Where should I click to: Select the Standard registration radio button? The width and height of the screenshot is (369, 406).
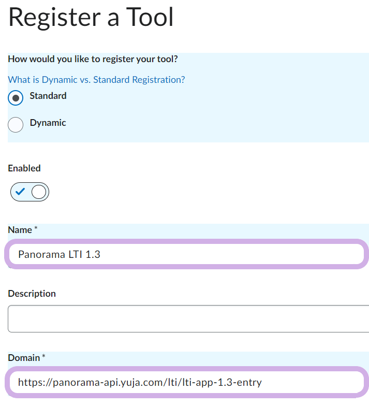coord(16,97)
